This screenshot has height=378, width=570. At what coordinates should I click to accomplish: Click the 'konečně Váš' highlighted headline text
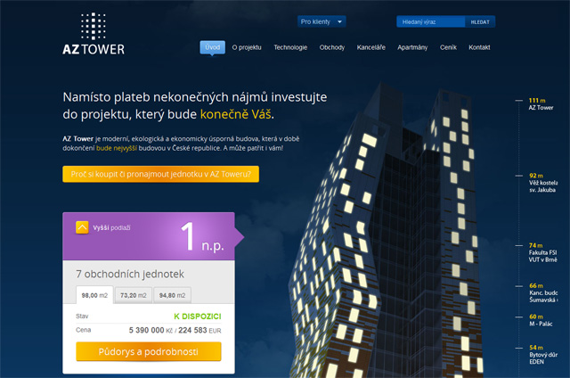coord(235,114)
